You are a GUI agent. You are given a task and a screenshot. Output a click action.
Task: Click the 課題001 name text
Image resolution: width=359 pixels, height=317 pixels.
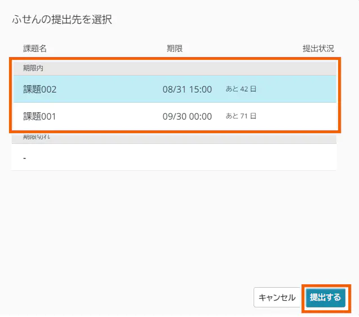point(40,117)
